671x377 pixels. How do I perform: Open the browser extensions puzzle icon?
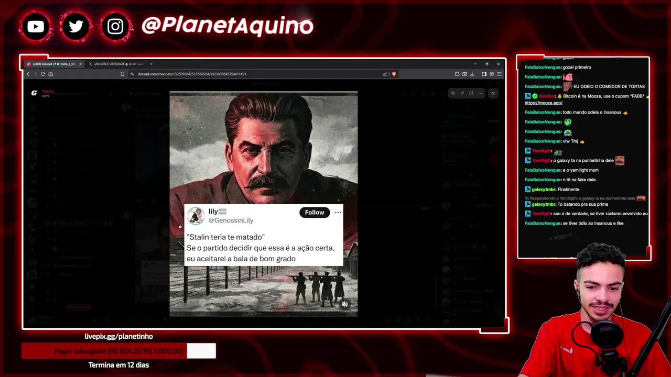(x=457, y=74)
